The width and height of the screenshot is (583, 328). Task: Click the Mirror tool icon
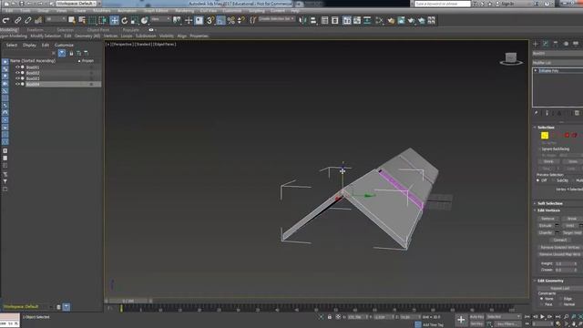[302, 20]
